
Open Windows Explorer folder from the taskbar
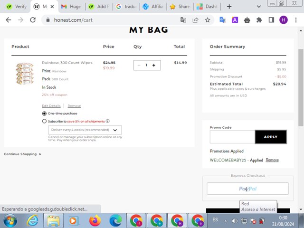tap(53, 220)
